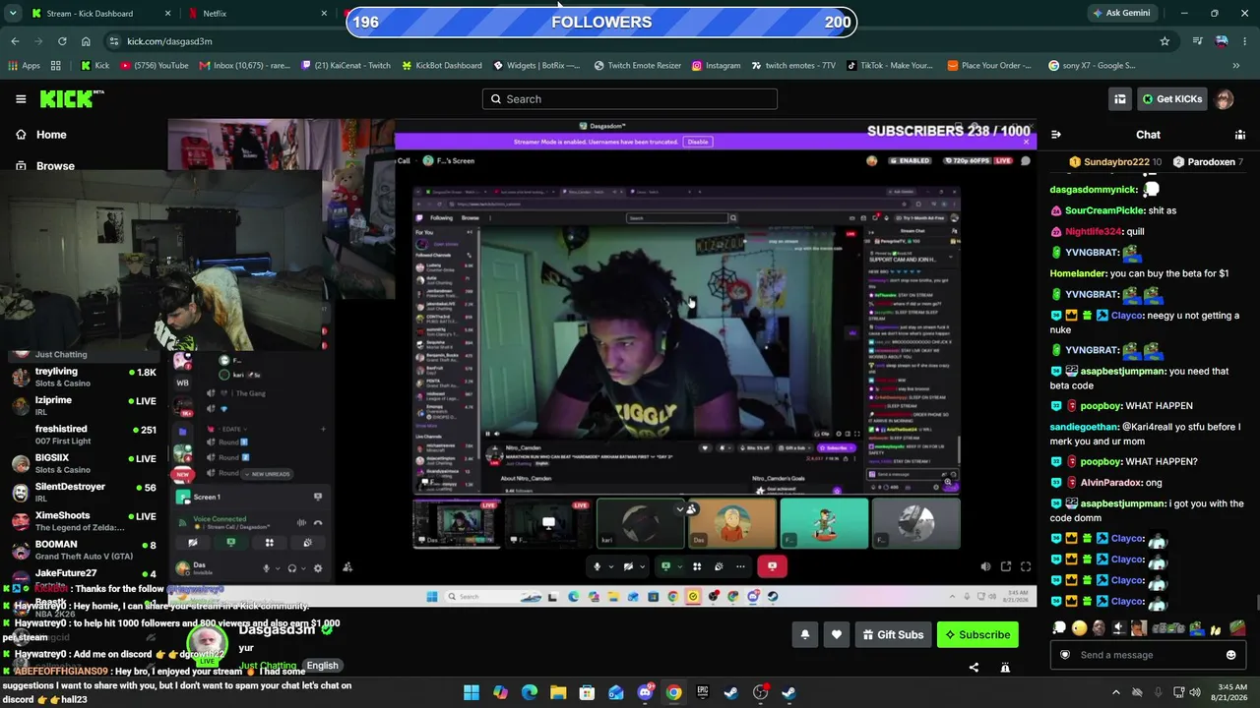The width and height of the screenshot is (1260, 708).
Task: Expand microphone options arrow in call controls
Action: (611, 566)
